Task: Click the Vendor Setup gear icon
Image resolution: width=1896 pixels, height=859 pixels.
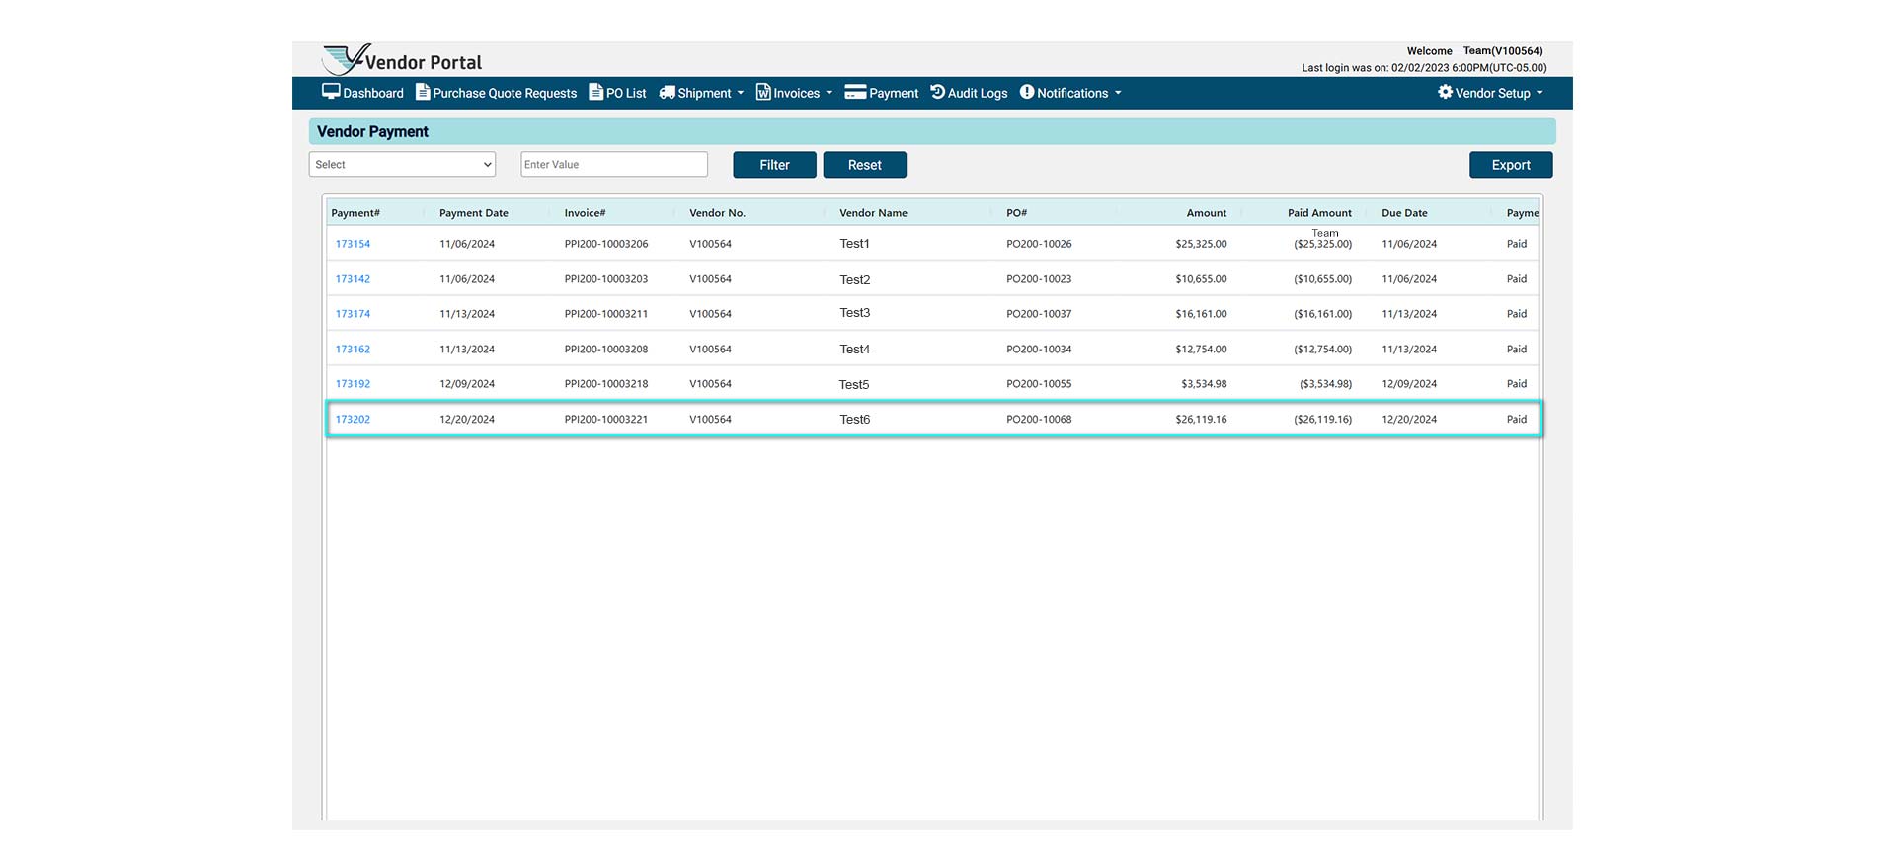Action: (1445, 92)
